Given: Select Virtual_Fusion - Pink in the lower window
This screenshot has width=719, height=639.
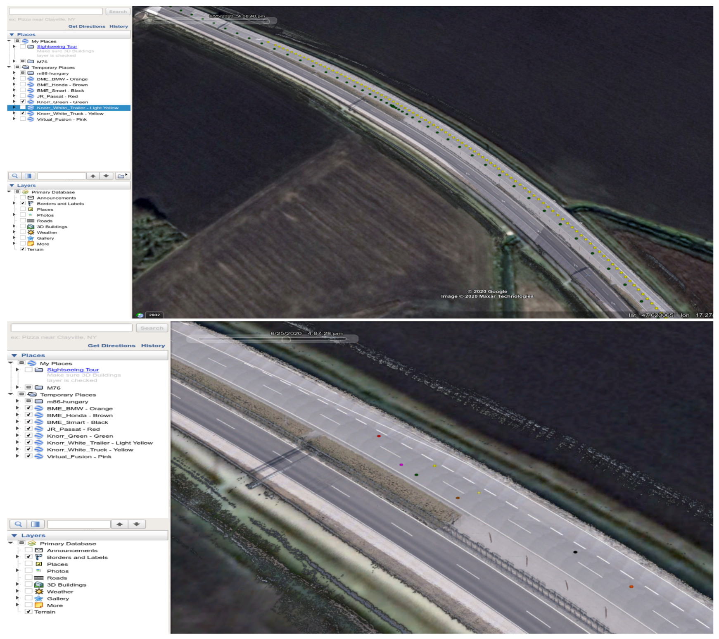Looking at the screenshot, I should coord(79,456).
